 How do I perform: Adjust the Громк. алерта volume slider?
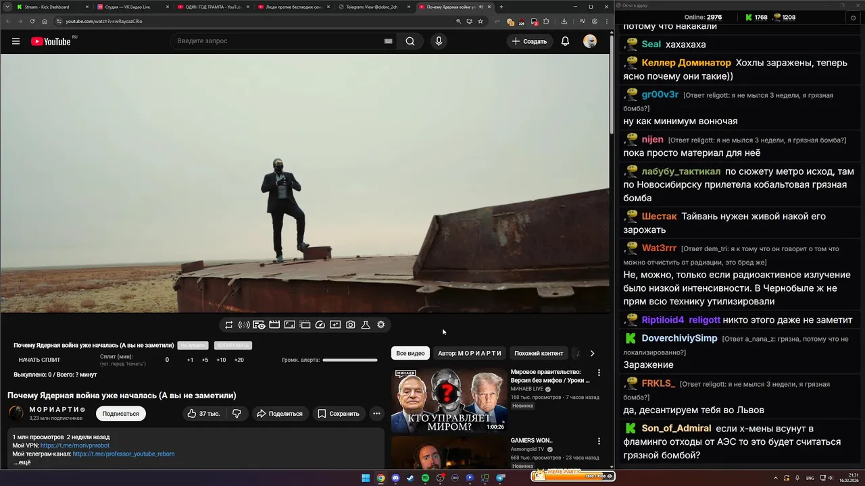pos(350,360)
